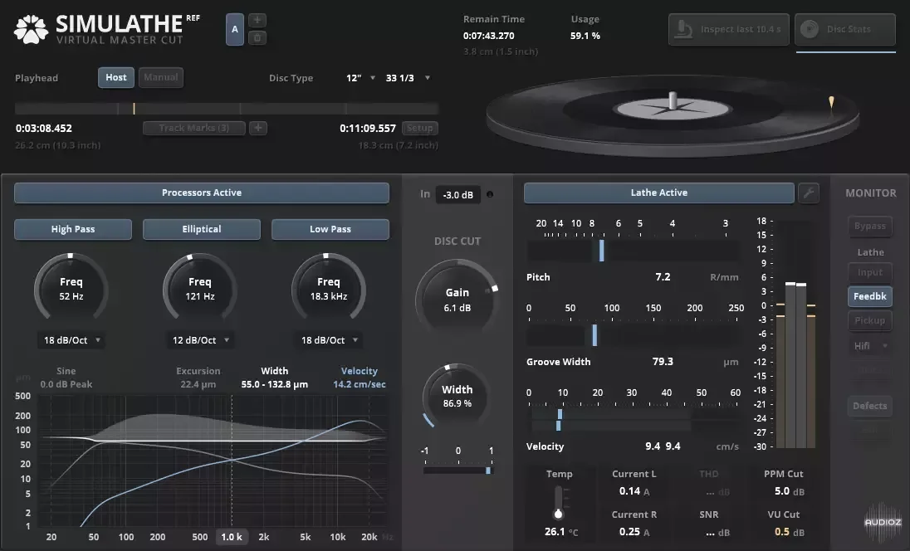Click the playhead timeline bar
Viewport: 910px width, 551px height.
click(227, 109)
